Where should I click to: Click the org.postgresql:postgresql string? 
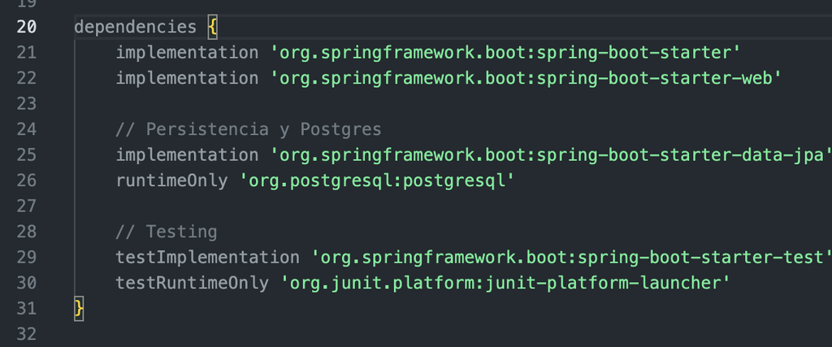[378, 181]
